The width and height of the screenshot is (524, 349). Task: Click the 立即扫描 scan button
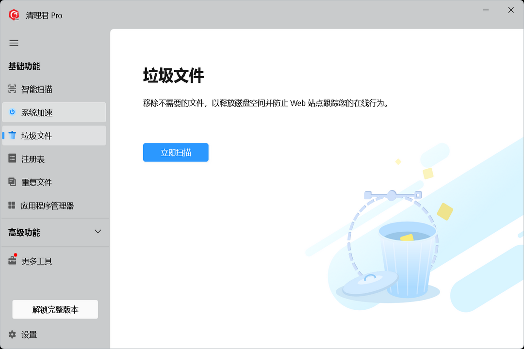[x=176, y=152]
